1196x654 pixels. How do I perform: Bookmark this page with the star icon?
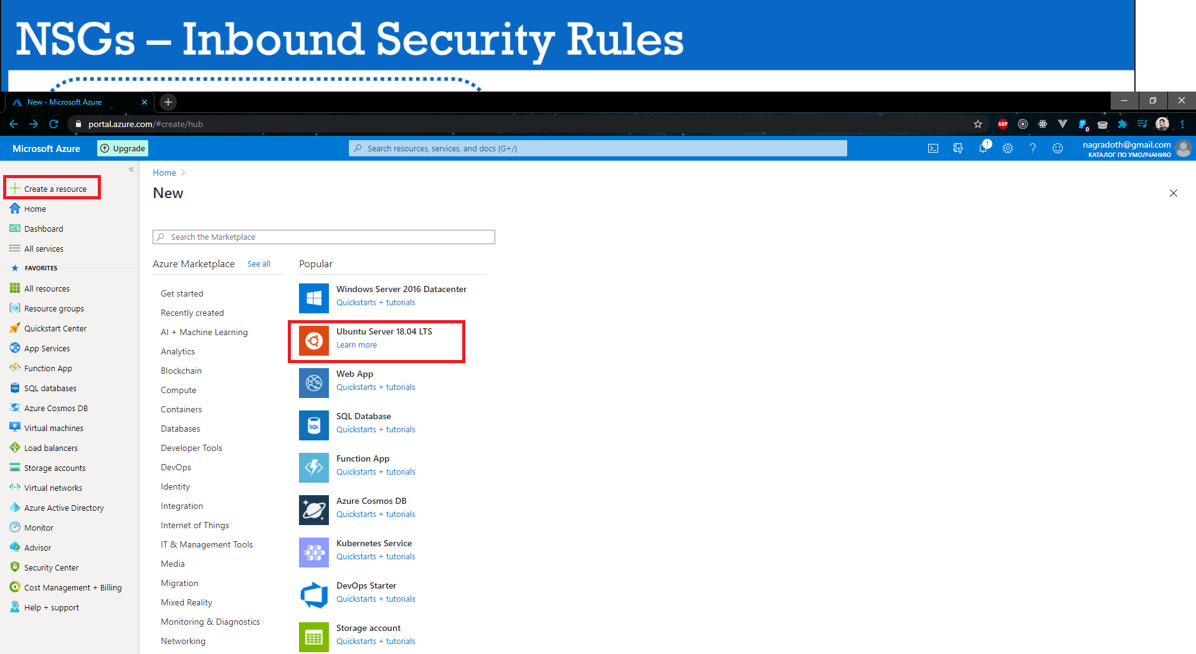point(978,124)
